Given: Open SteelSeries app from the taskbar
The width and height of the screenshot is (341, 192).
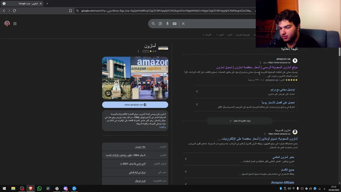Looking at the screenshot, I should (x=57, y=189).
